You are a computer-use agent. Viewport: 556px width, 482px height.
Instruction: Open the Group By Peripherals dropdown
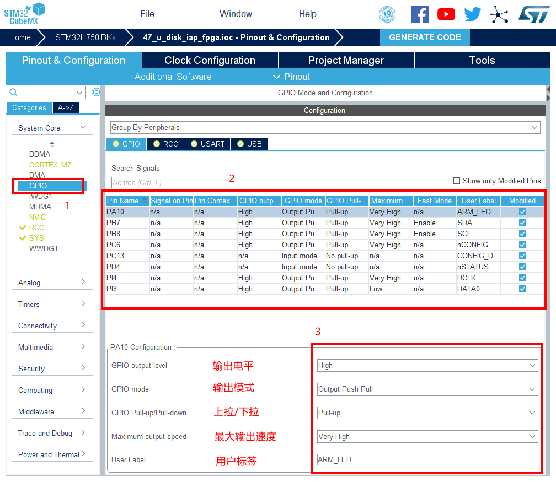coord(325,127)
